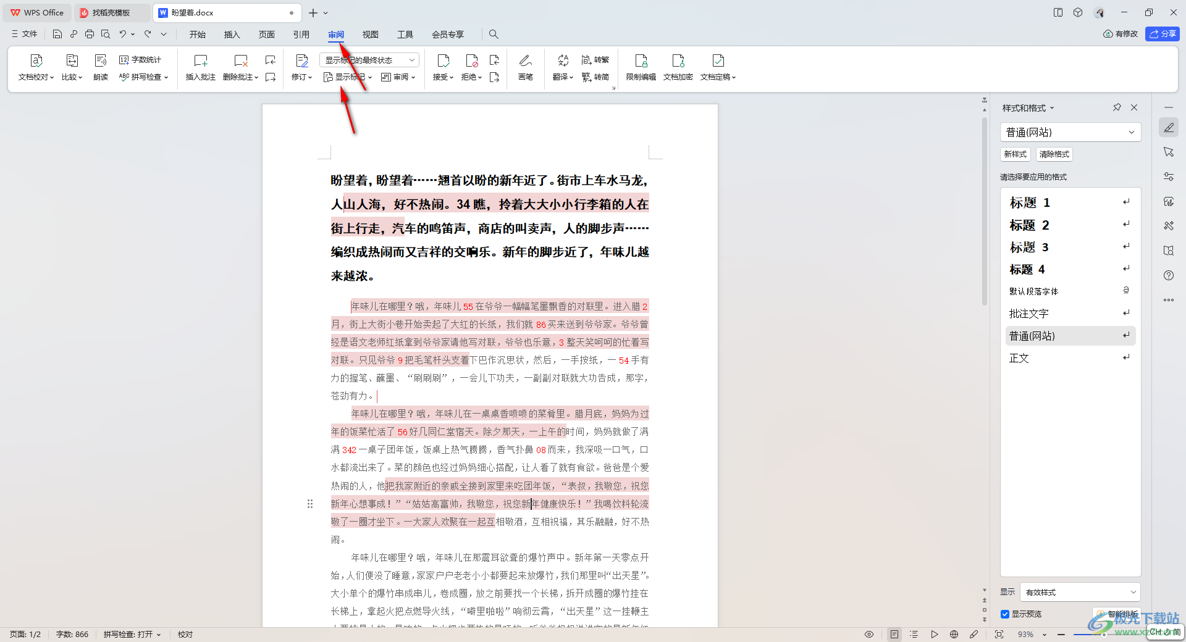1186x642 pixels.
Task: Click the 有修改 status button
Action: (x=1121, y=34)
